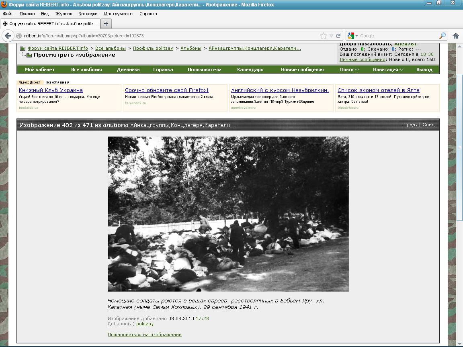Click the tripadvisor.ru ad URL
The image size is (463, 347).
click(x=348, y=108)
